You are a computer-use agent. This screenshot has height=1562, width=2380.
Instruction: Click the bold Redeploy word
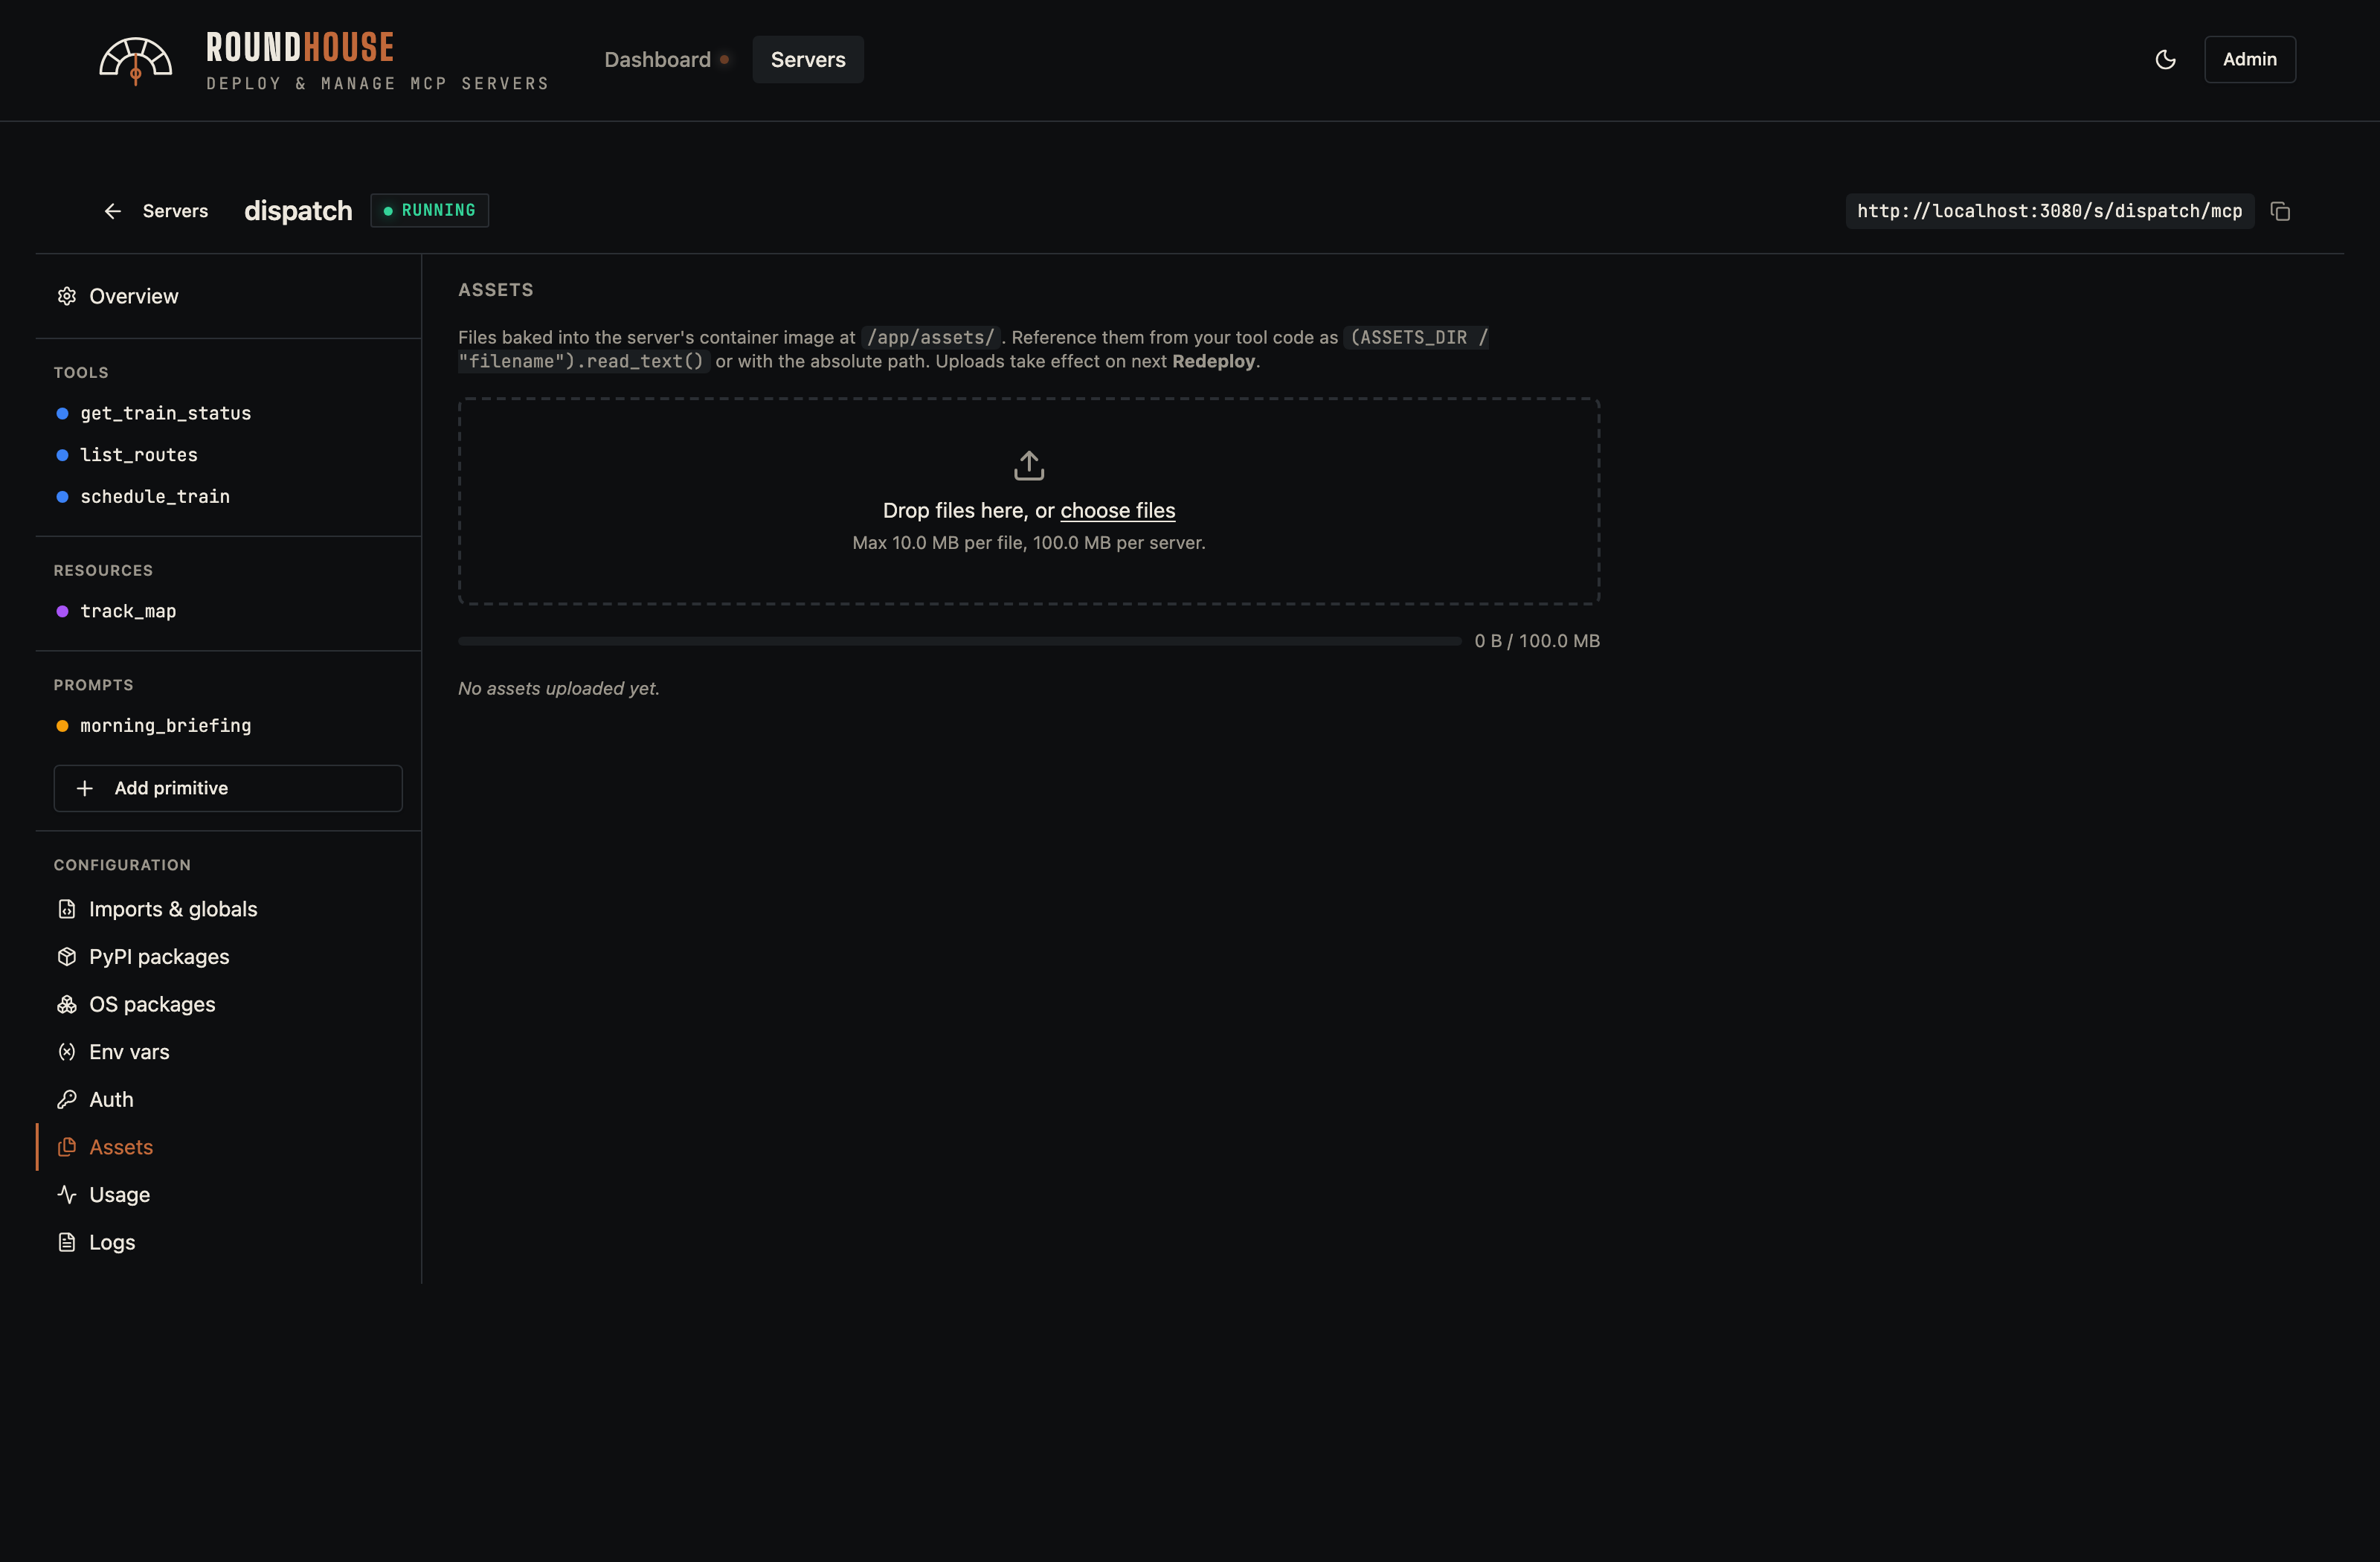pos(1213,361)
